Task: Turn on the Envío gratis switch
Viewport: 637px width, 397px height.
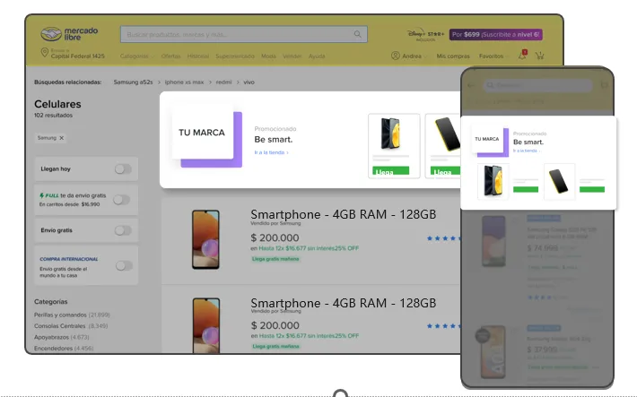Action: (123, 230)
